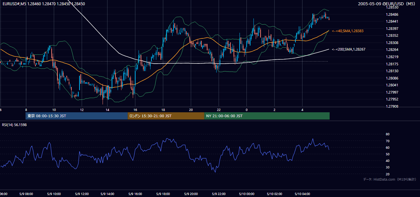Click the ロンドン 15:30-21:00 JST session bar
The height and width of the screenshot is (197, 420).
click(166, 116)
